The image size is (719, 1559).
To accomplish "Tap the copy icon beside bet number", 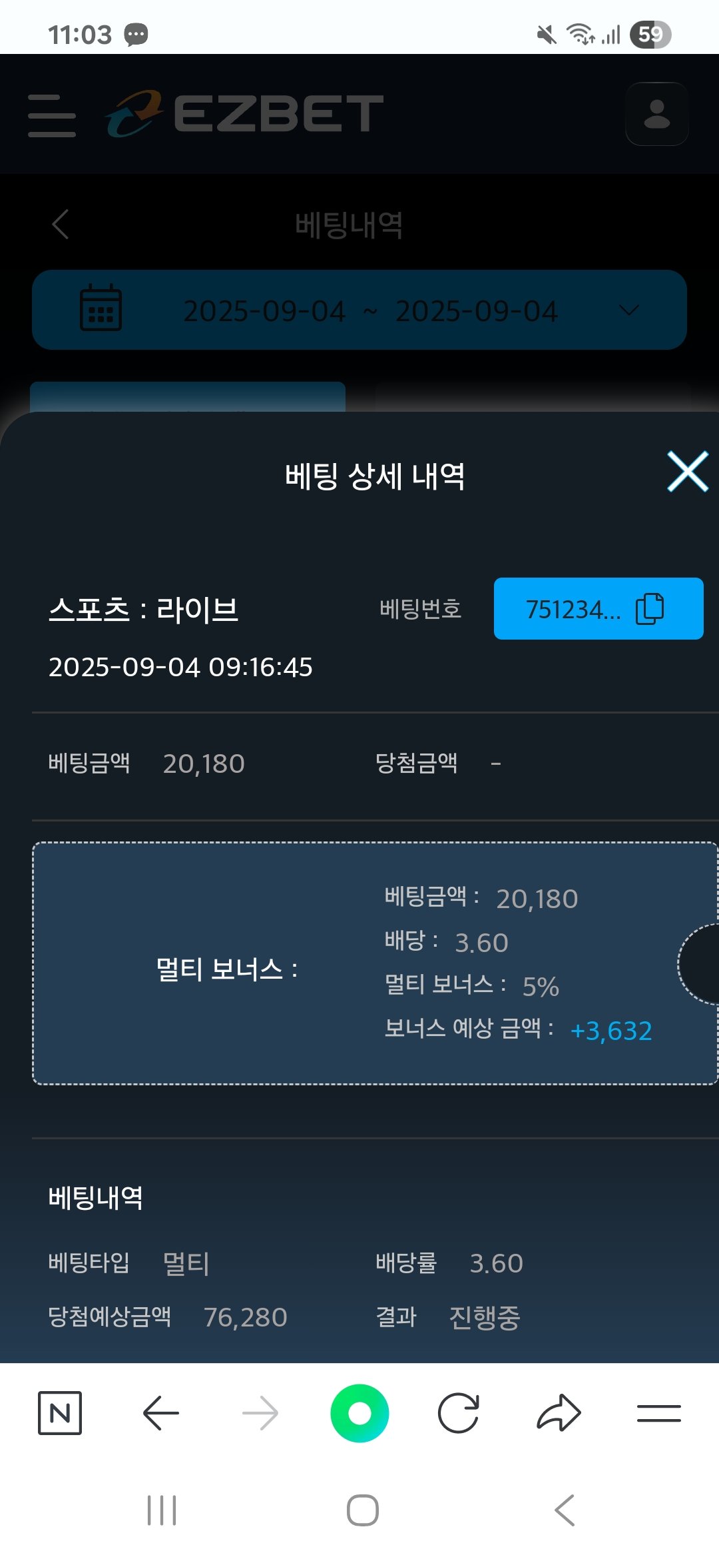I will coord(650,609).
